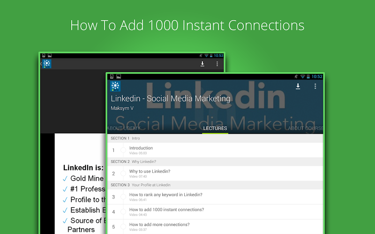Tap the battery icon in front window status bar

(308, 76)
